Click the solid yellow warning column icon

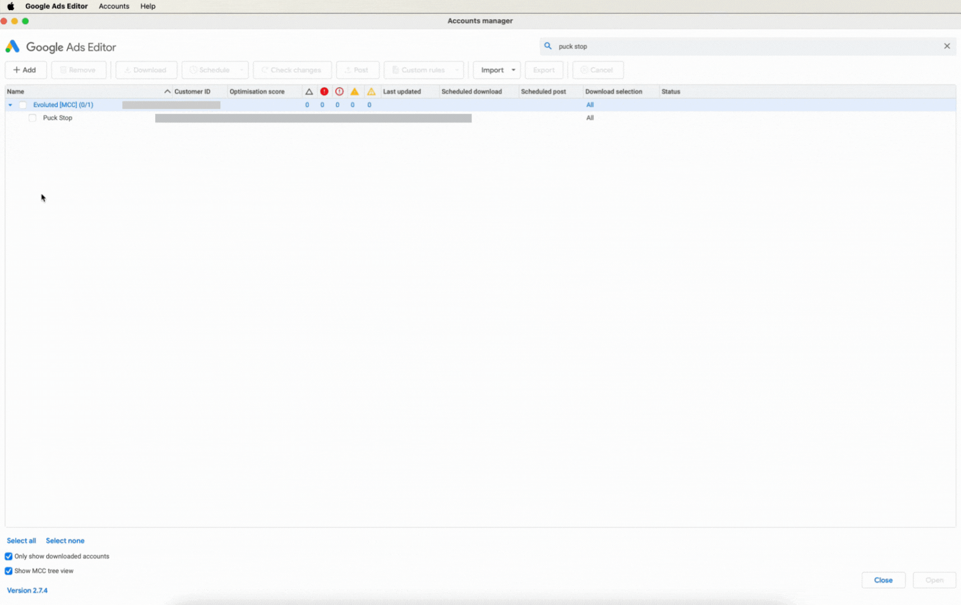354,91
